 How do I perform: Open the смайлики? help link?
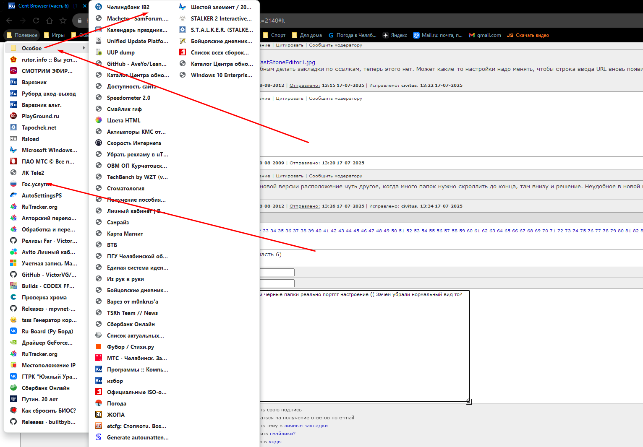click(282, 434)
